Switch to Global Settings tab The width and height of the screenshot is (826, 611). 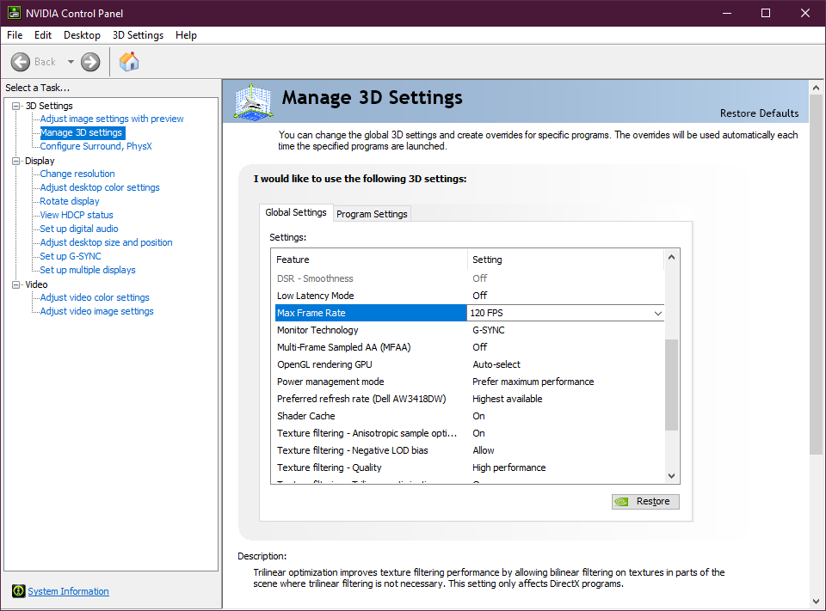[x=296, y=212]
